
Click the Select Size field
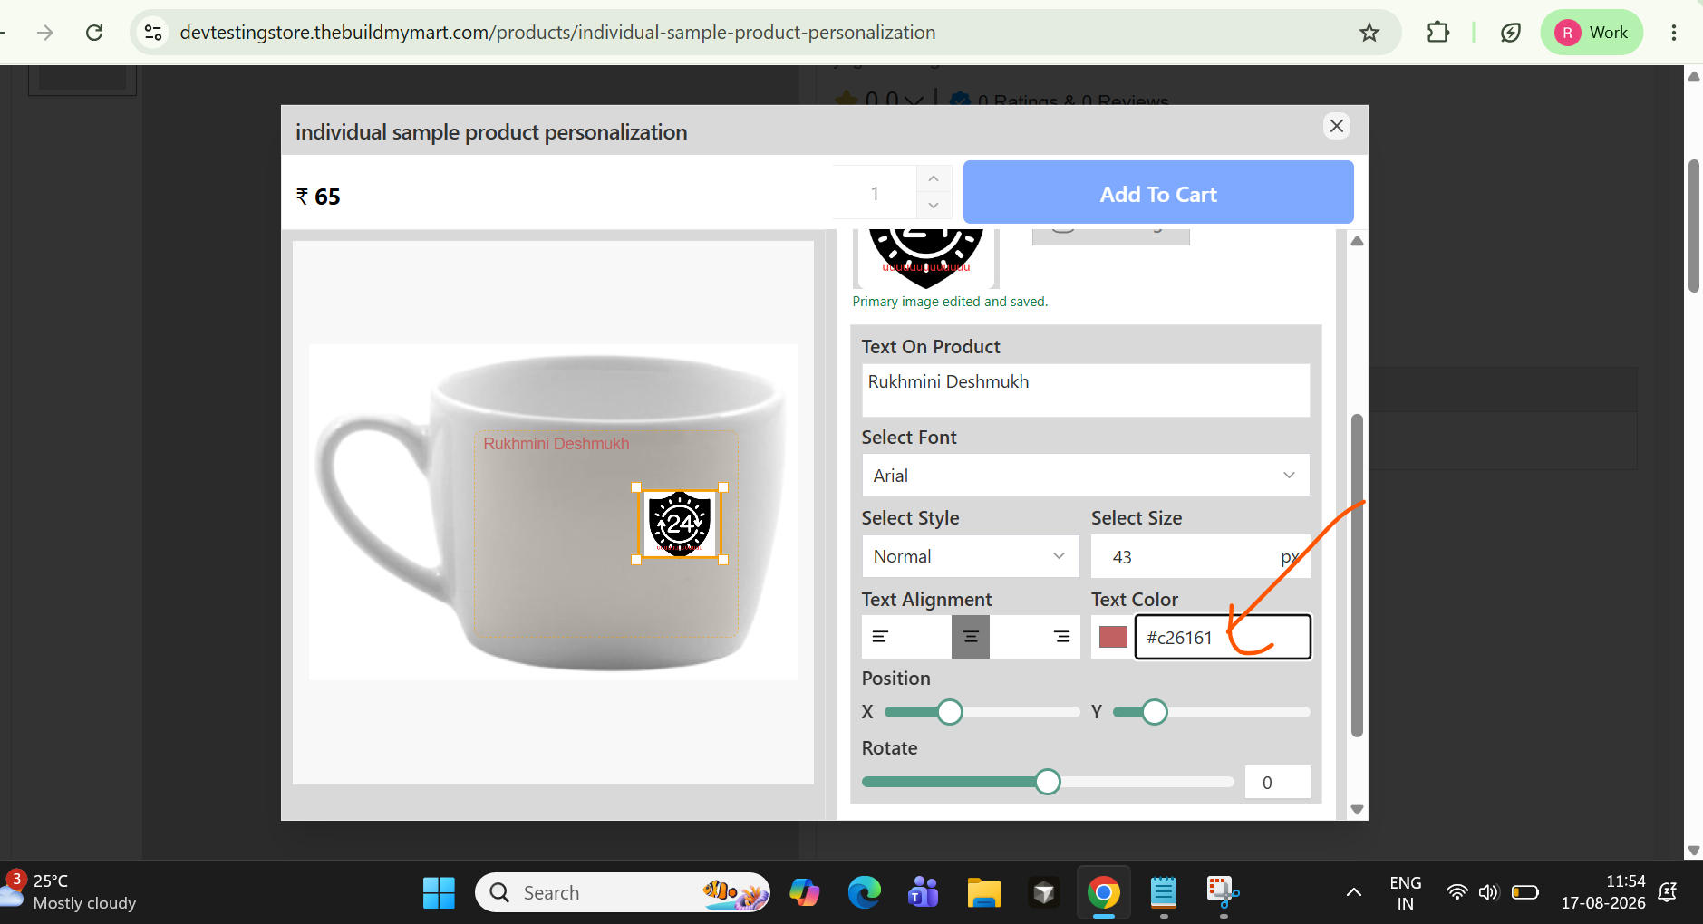pyautogui.click(x=1200, y=556)
